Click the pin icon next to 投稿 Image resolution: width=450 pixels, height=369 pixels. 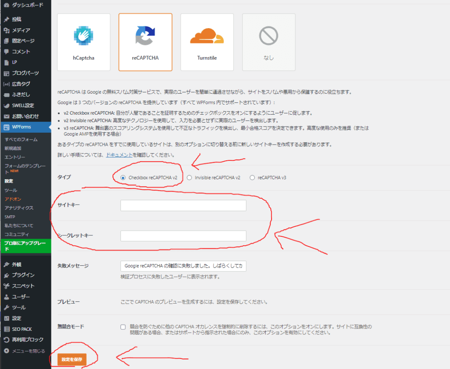point(6,19)
